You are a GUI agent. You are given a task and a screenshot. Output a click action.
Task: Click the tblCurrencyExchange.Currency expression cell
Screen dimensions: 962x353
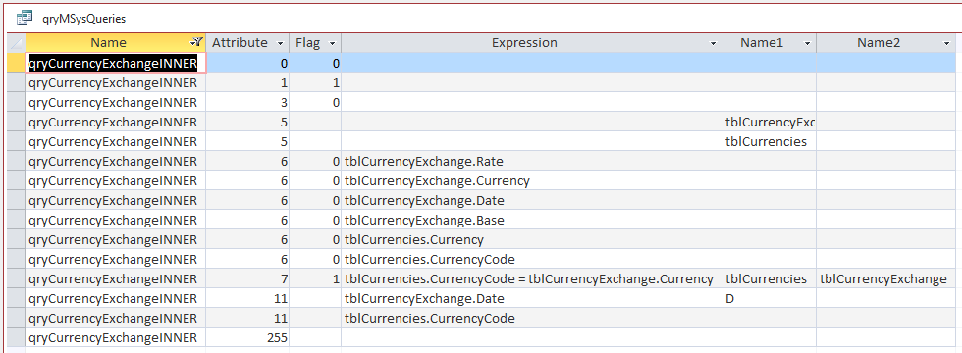coord(532,180)
